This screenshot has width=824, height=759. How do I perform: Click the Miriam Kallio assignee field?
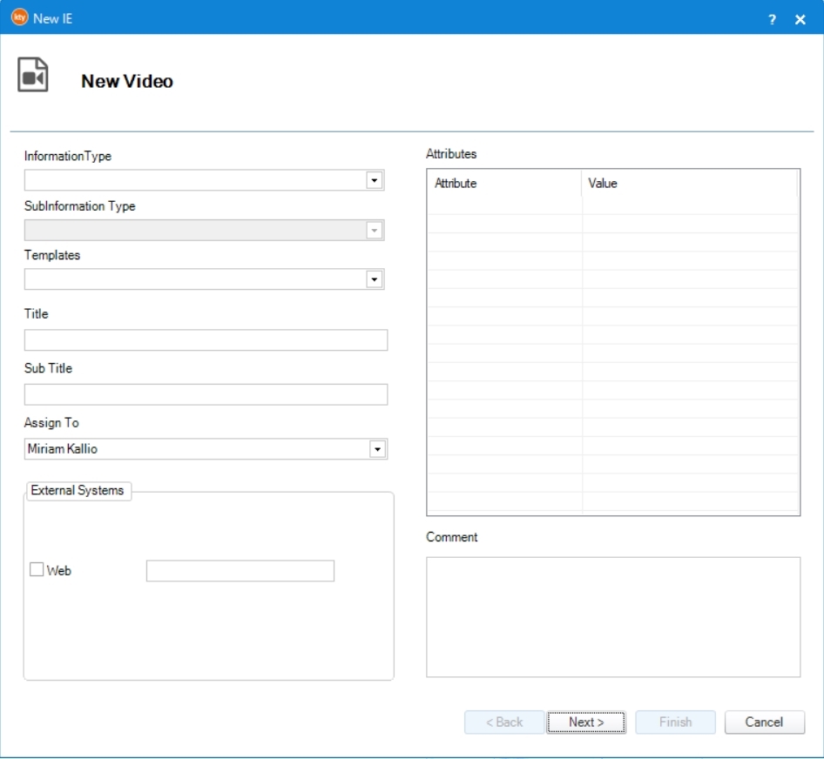pos(196,449)
